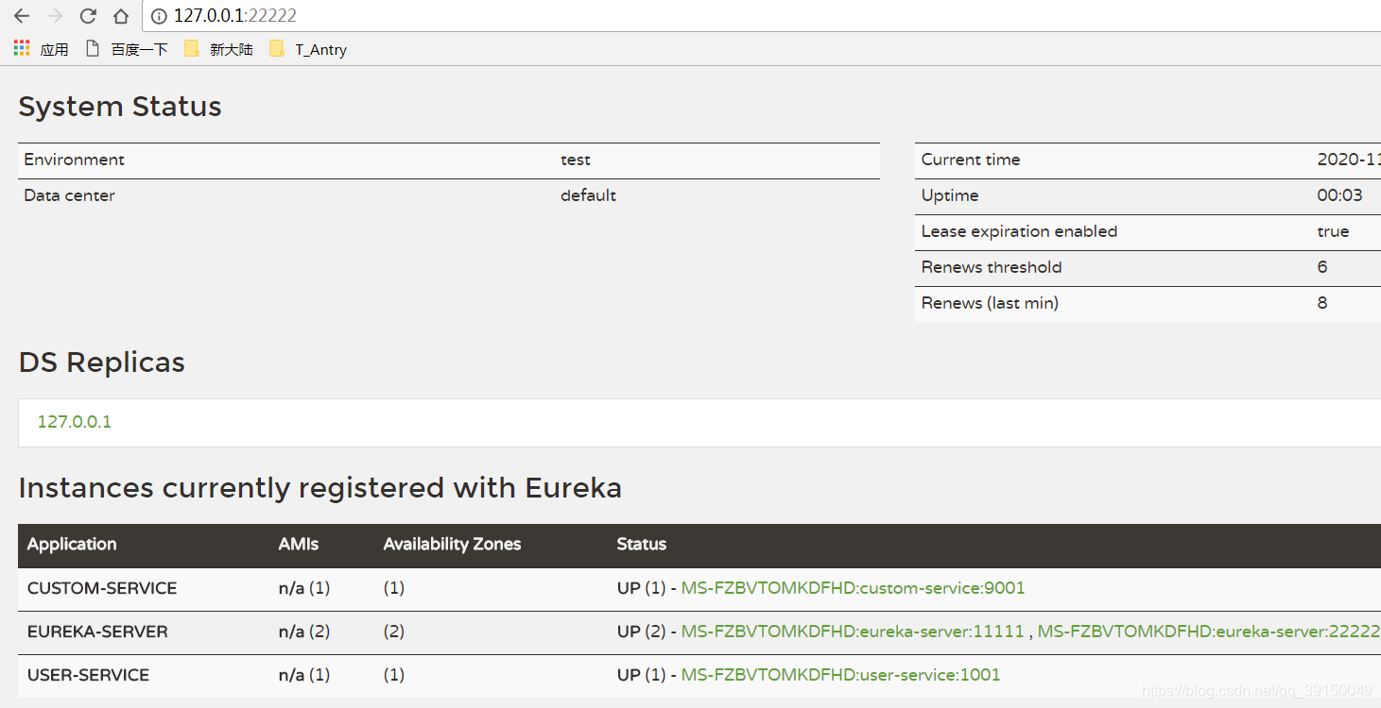
Task: Open the 百度一下 bookmark
Action: [127, 49]
